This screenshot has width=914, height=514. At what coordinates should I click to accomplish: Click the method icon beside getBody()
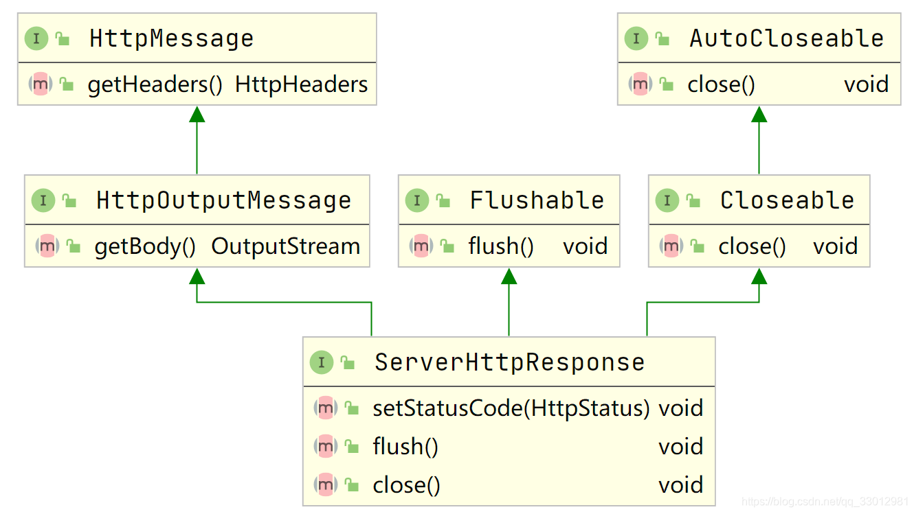point(47,246)
